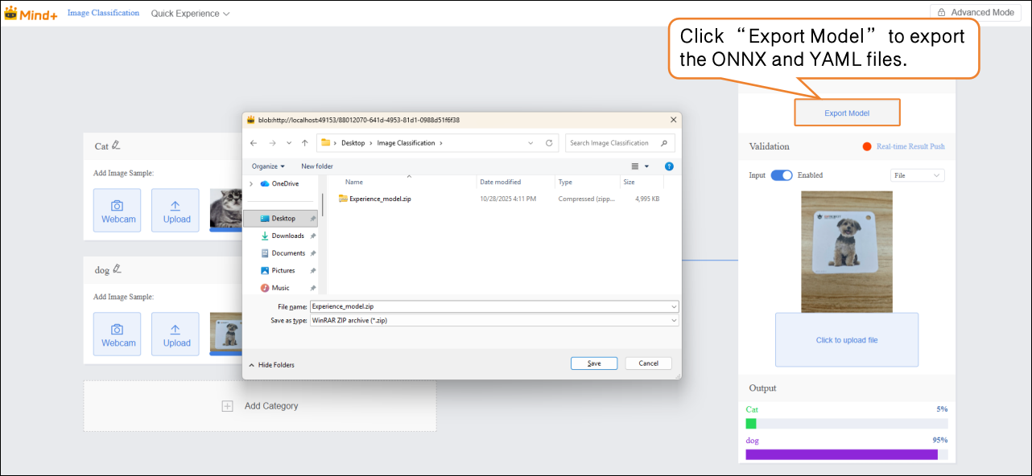Image resolution: width=1032 pixels, height=476 pixels.
Task: Refresh the folder view in save dialog
Action: point(549,143)
